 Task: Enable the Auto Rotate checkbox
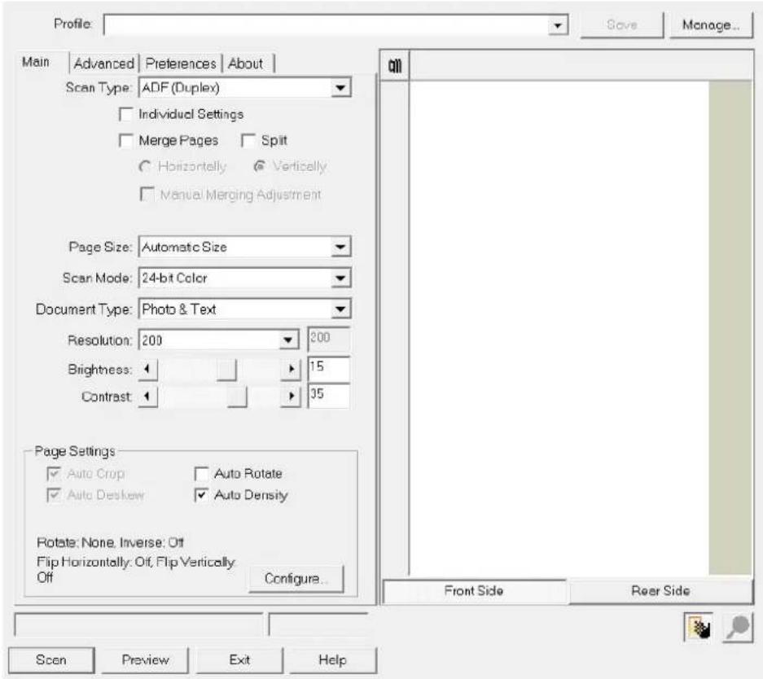coord(201,473)
